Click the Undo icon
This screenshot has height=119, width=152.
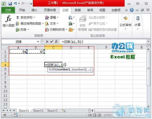coord(15,4)
